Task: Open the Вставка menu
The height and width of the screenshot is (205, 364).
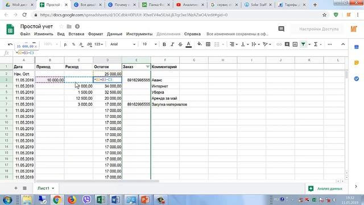Action: pos(76,34)
